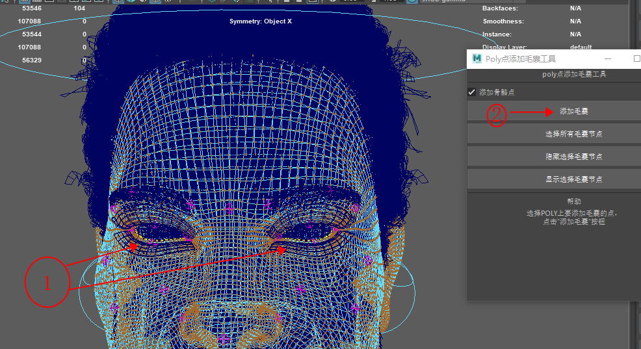Image resolution: width=641 pixels, height=349 pixels.
Task: Enable the smooth shade all icon
Action: click(131, 2)
